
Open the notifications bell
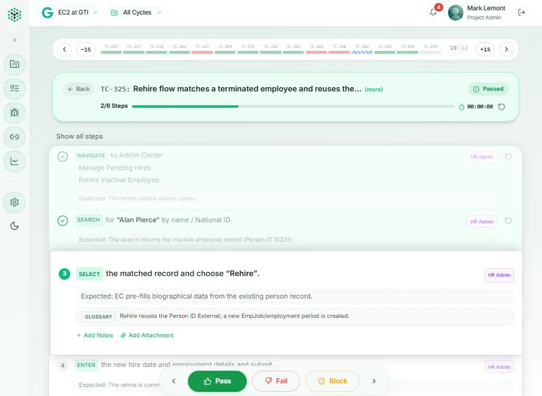(433, 13)
